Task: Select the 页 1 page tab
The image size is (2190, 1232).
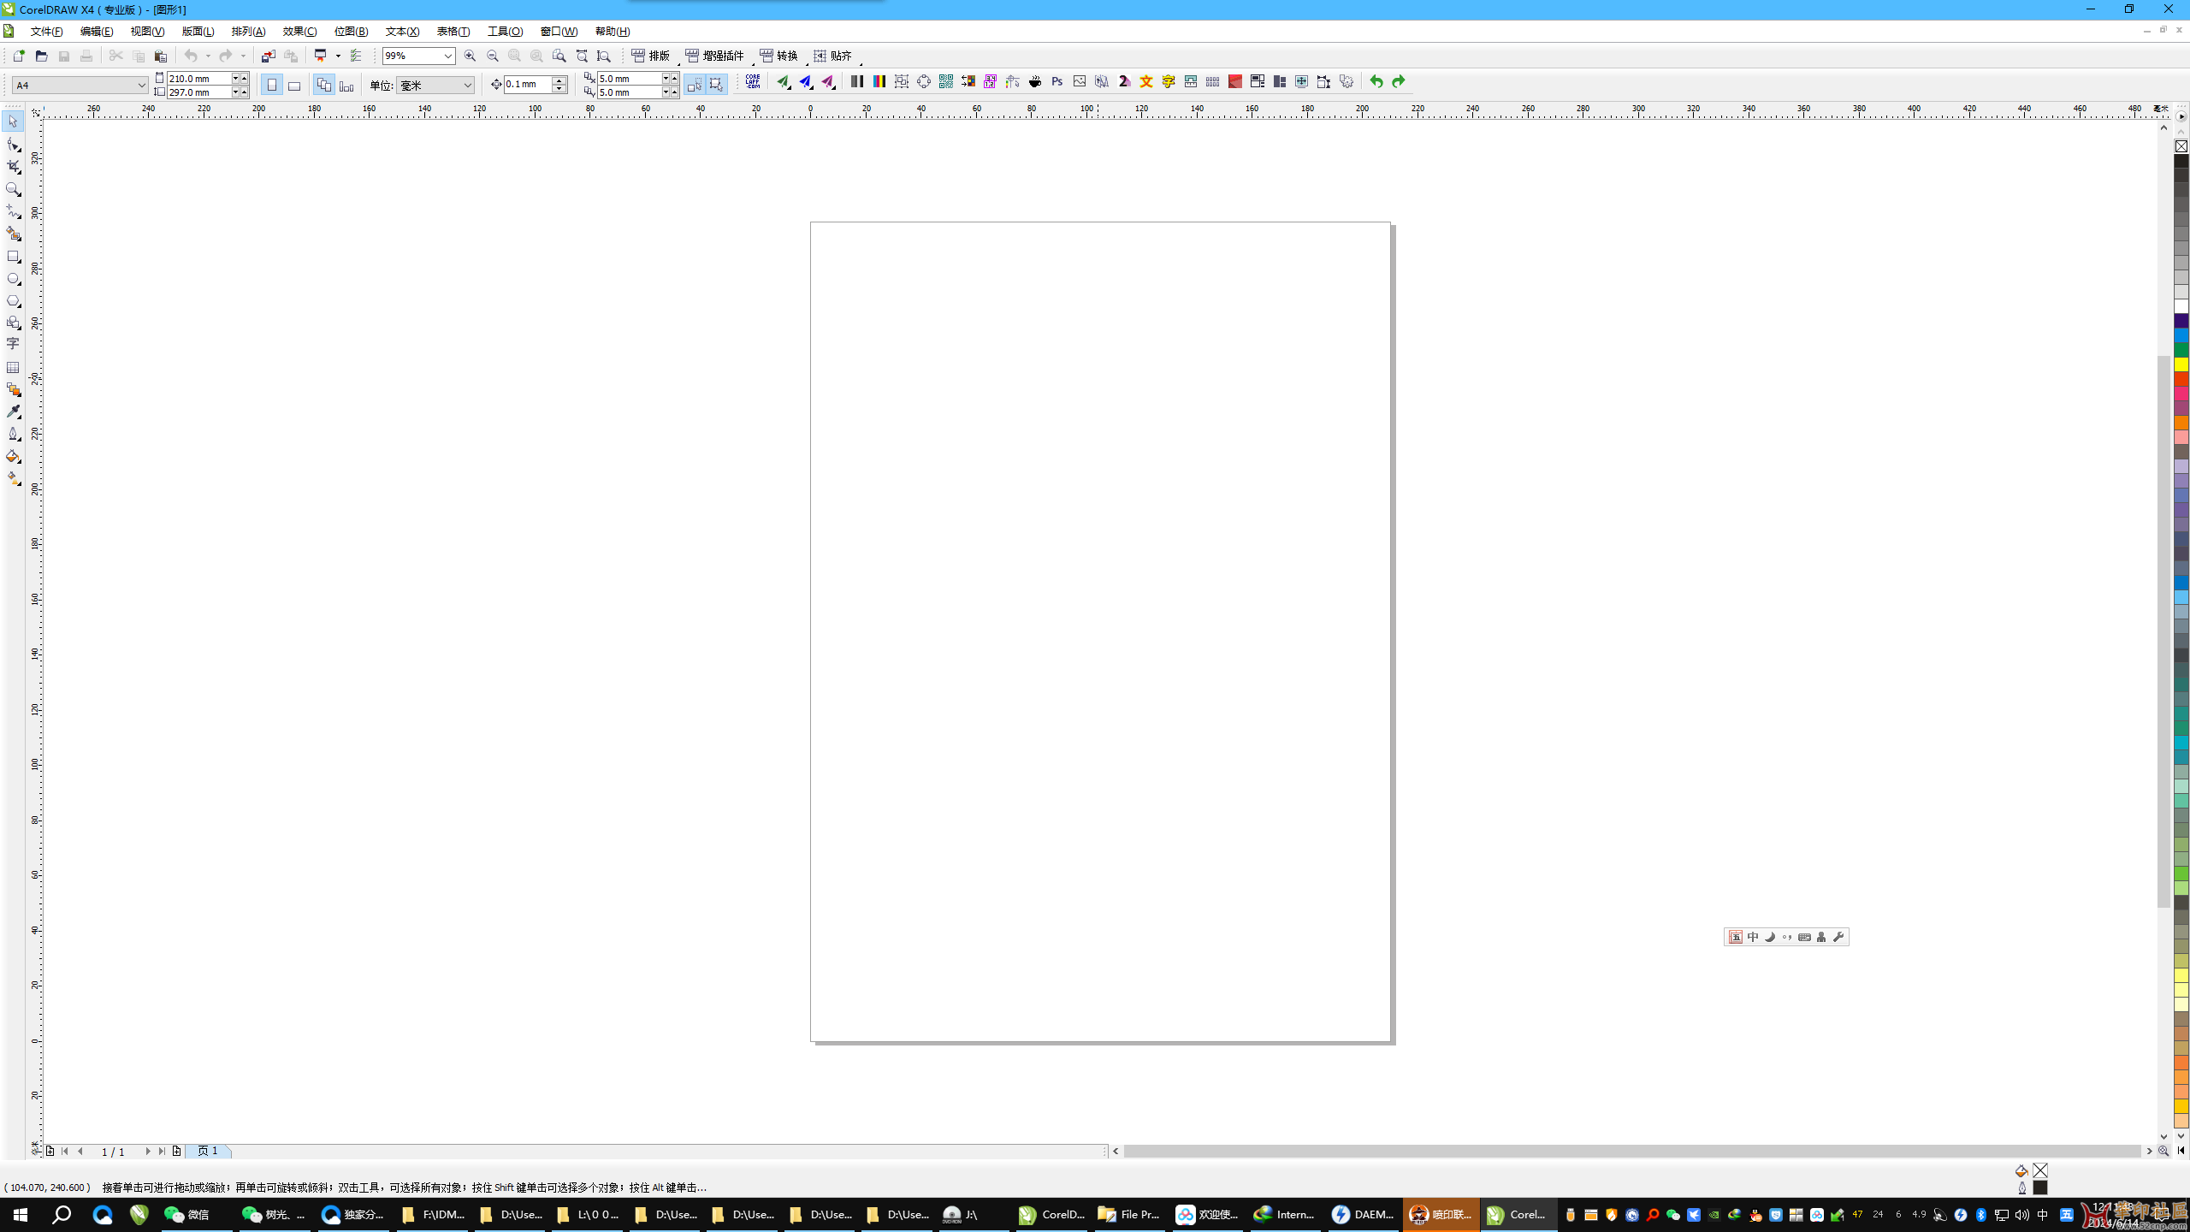Action: [x=208, y=1151]
